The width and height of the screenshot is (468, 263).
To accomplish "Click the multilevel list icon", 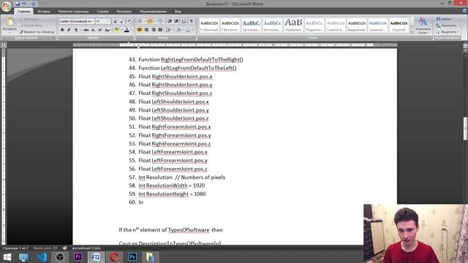I will (x=159, y=21).
